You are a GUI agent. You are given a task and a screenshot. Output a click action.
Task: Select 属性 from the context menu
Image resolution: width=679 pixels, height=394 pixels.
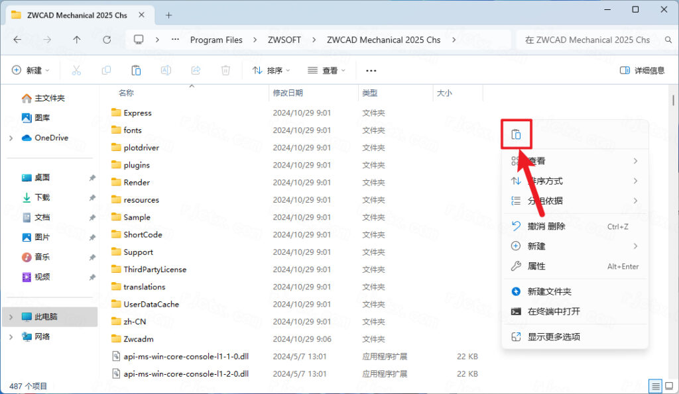pyautogui.click(x=536, y=266)
